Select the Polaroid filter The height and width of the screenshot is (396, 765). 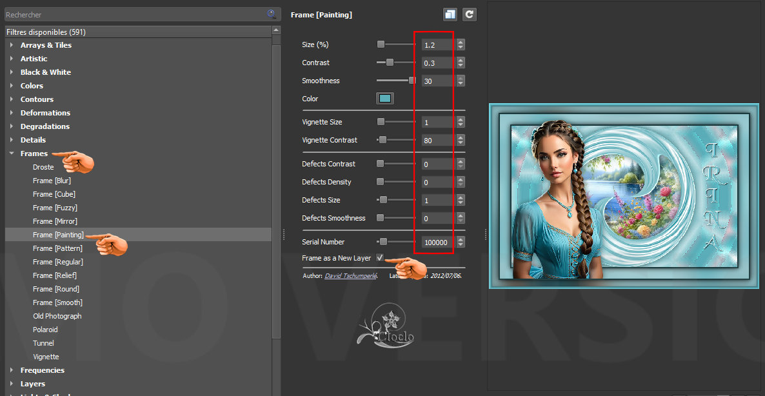tap(45, 330)
